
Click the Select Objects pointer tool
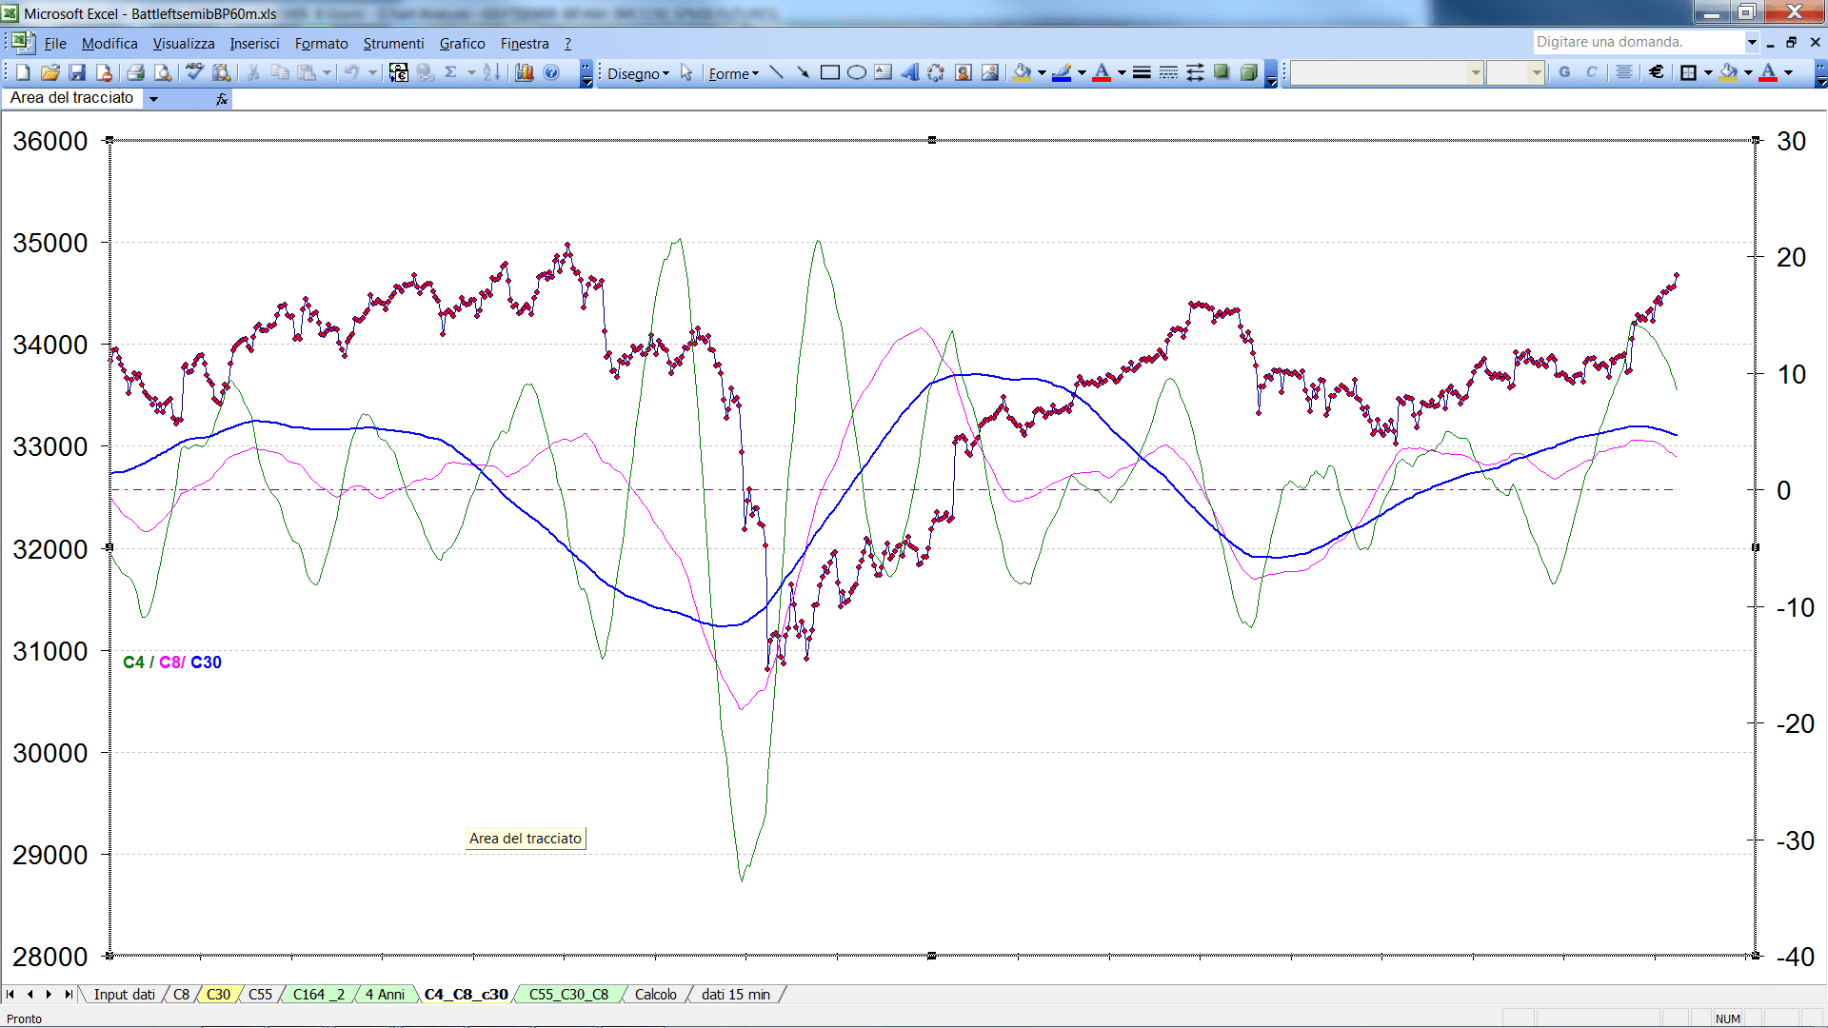click(x=686, y=72)
